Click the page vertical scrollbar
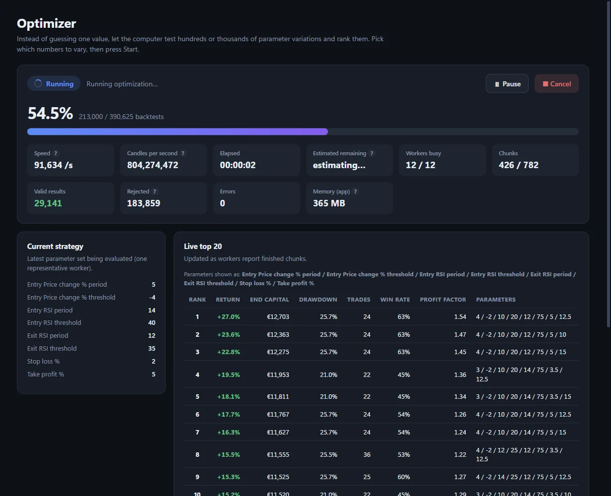The height and width of the screenshot is (496, 611). click(609, 164)
